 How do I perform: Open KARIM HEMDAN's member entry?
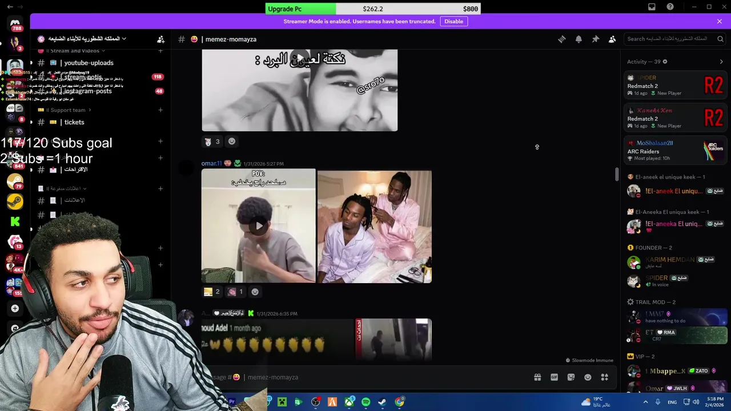click(x=676, y=262)
